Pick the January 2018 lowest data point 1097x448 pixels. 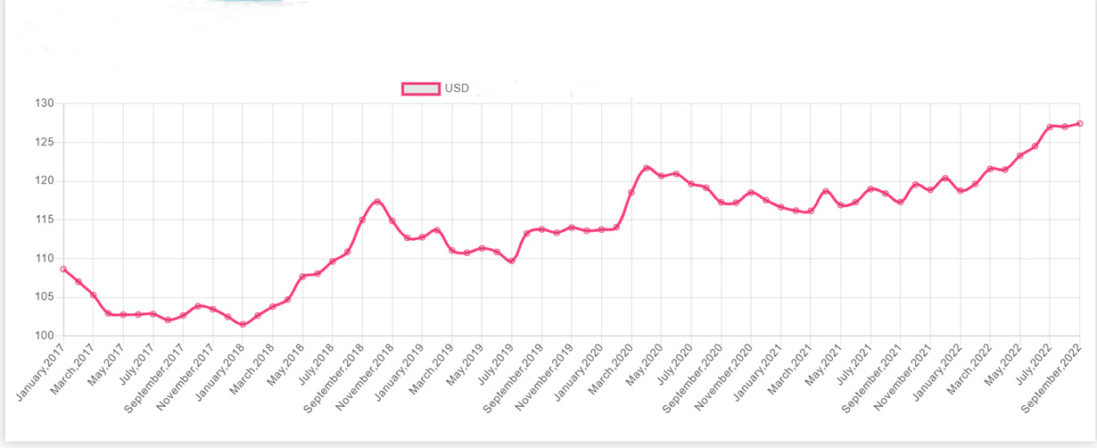coord(243,324)
